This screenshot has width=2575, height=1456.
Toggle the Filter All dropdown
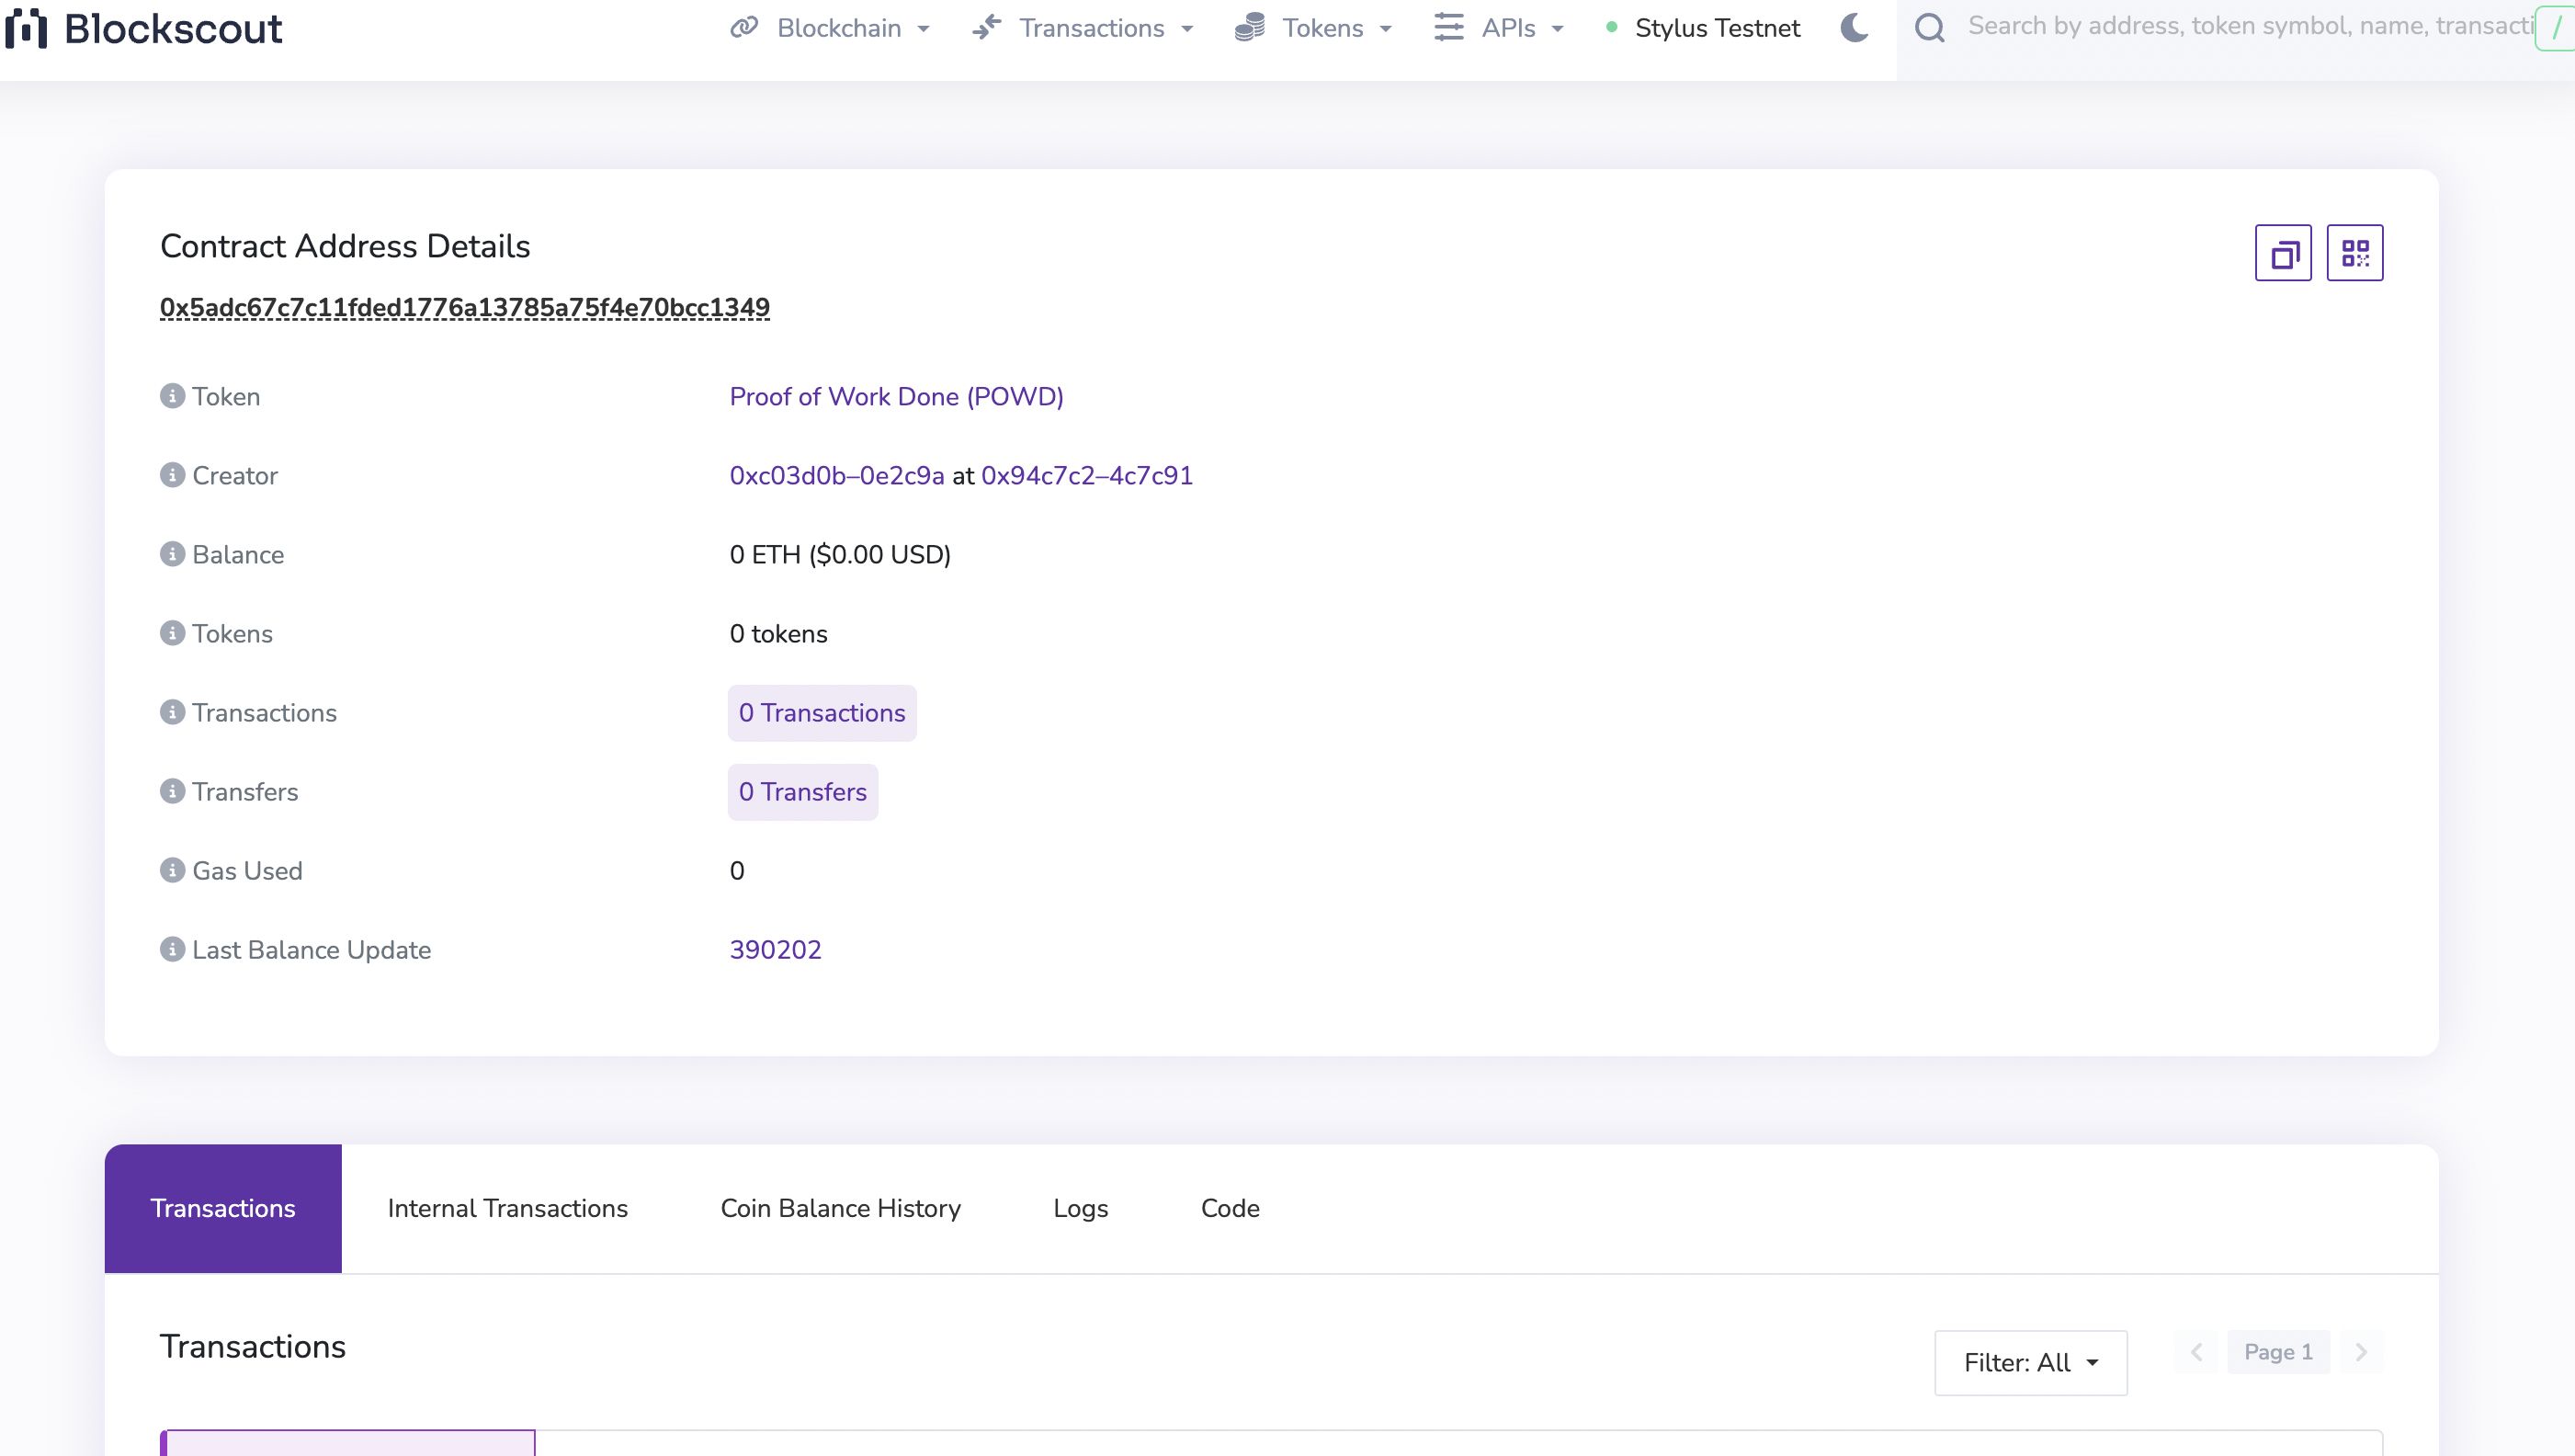pos(2030,1362)
